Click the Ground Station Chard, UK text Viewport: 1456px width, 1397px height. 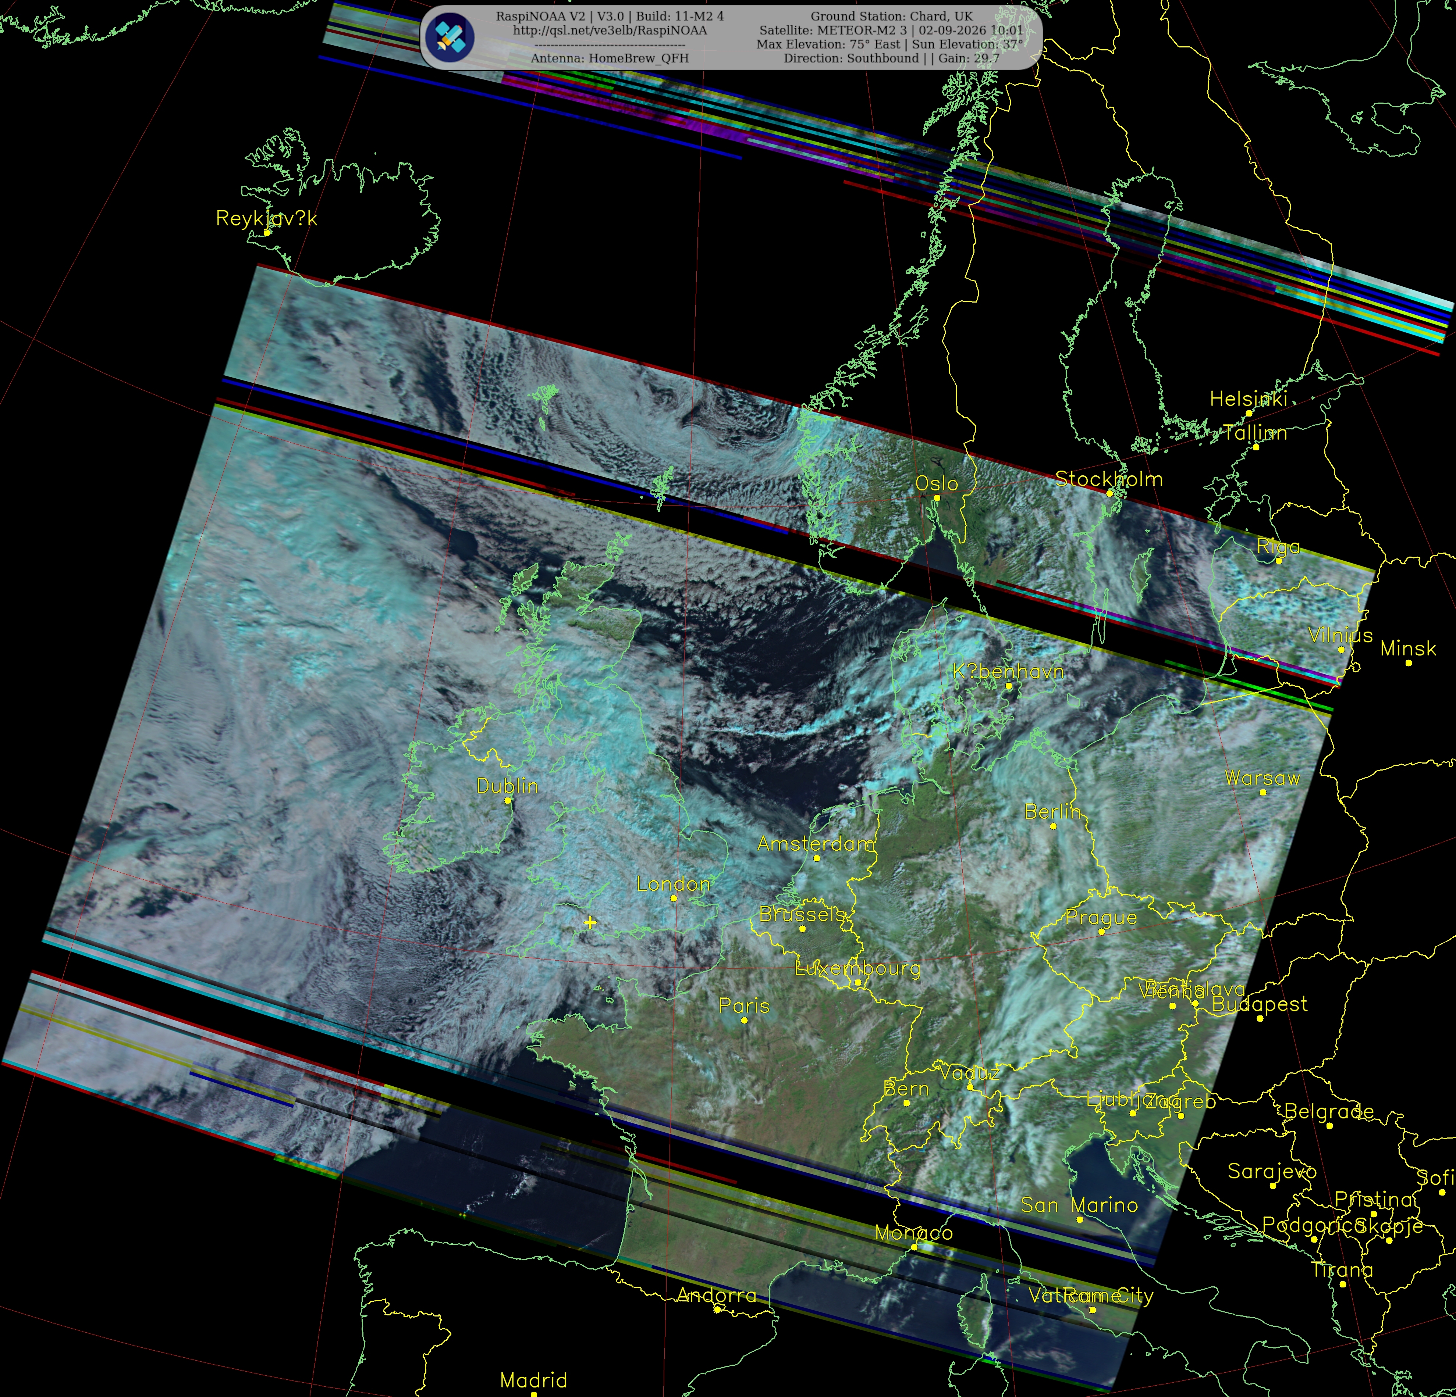(891, 16)
